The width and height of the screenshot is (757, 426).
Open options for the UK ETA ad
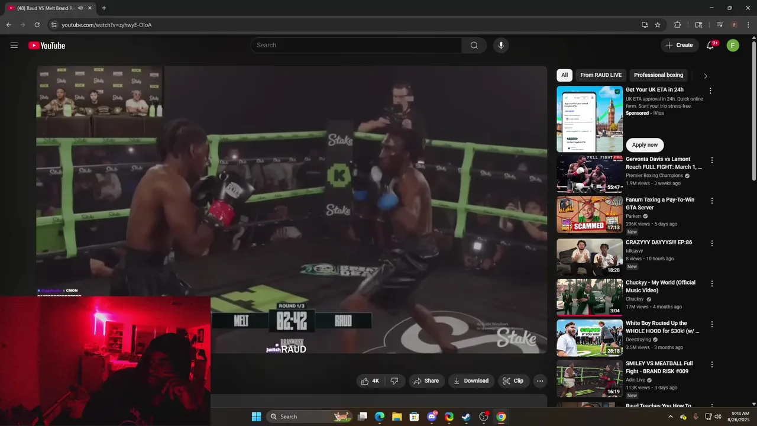[x=711, y=91]
